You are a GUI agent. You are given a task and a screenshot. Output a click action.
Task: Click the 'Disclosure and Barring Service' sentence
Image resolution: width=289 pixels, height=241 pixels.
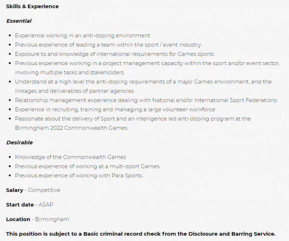tap(141, 234)
